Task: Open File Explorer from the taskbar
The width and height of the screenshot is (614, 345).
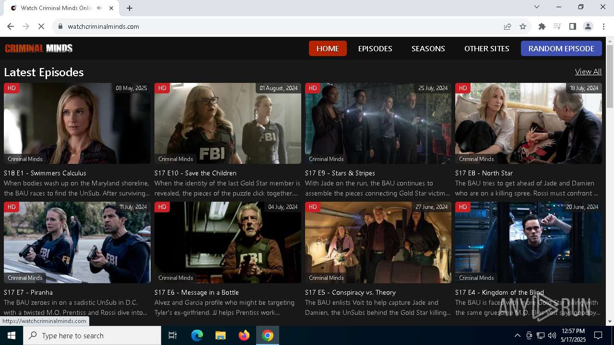Action: click(x=221, y=335)
